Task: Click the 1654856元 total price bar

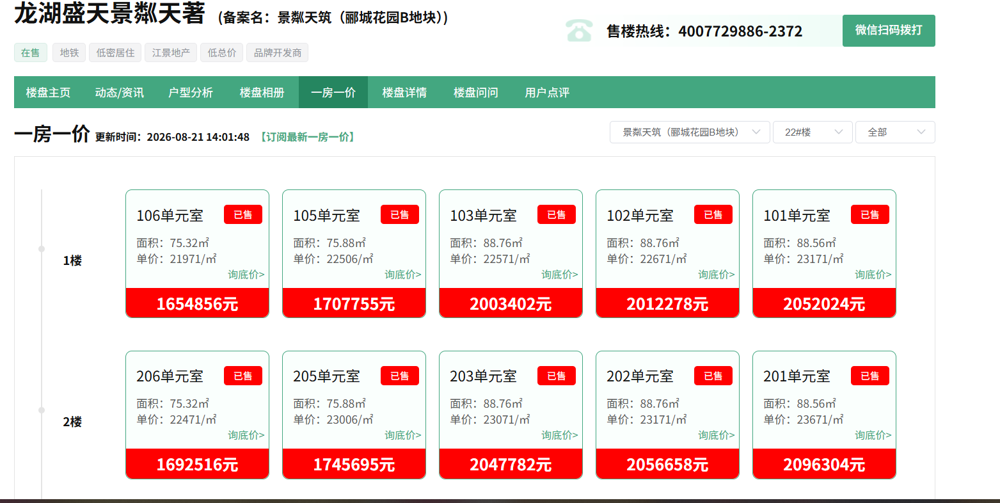Action: click(198, 303)
